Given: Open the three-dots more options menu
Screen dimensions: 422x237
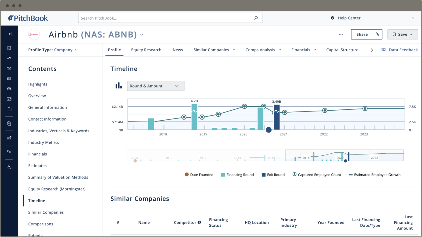Looking at the screenshot, I should pyautogui.click(x=341, y=34).
